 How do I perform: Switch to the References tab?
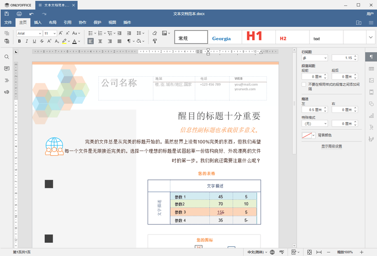pyautogui.click(x=67, y=23)
